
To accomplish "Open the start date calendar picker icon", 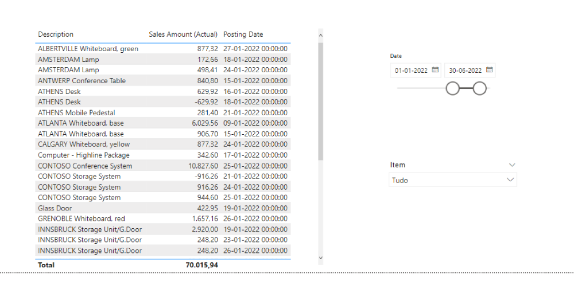I will click(435, 70).
